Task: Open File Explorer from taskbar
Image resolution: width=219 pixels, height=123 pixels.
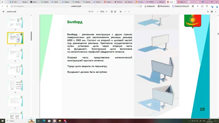Action: [x=60, y=121]
